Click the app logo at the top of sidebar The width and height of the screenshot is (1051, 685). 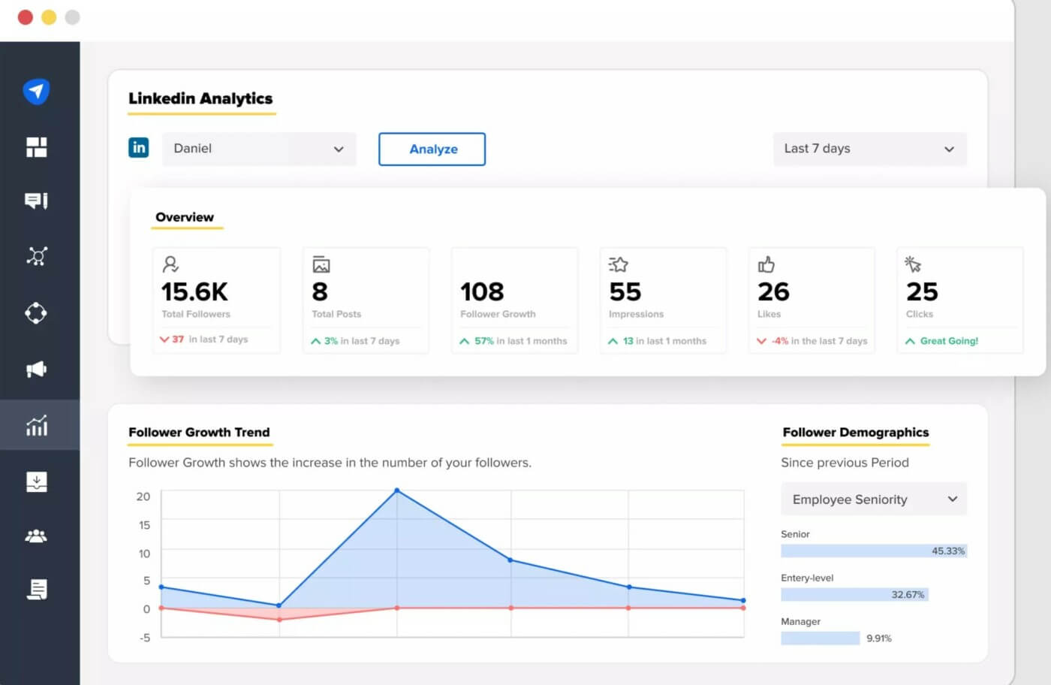pyautogui.click(x=36, y=92)
